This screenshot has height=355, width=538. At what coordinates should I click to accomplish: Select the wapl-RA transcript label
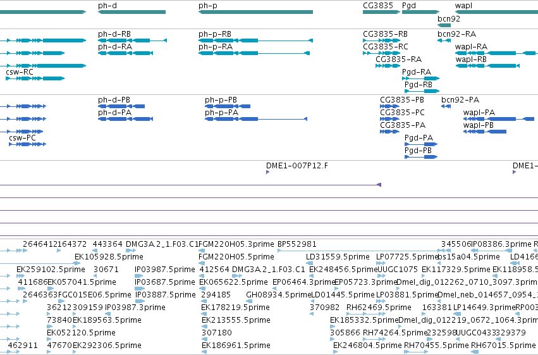click(471, 47)
